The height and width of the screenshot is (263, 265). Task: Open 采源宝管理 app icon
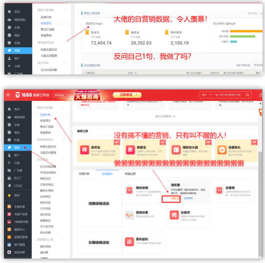point(9,237)
